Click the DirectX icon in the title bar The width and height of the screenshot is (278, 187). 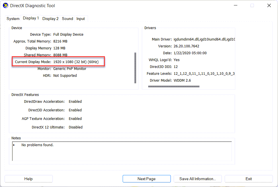pyautogui.click(x=5, y=5)
